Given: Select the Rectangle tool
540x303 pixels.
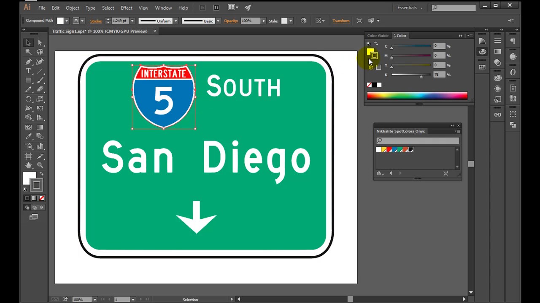Looking at the screenshot, I should (x=28, y=80).
